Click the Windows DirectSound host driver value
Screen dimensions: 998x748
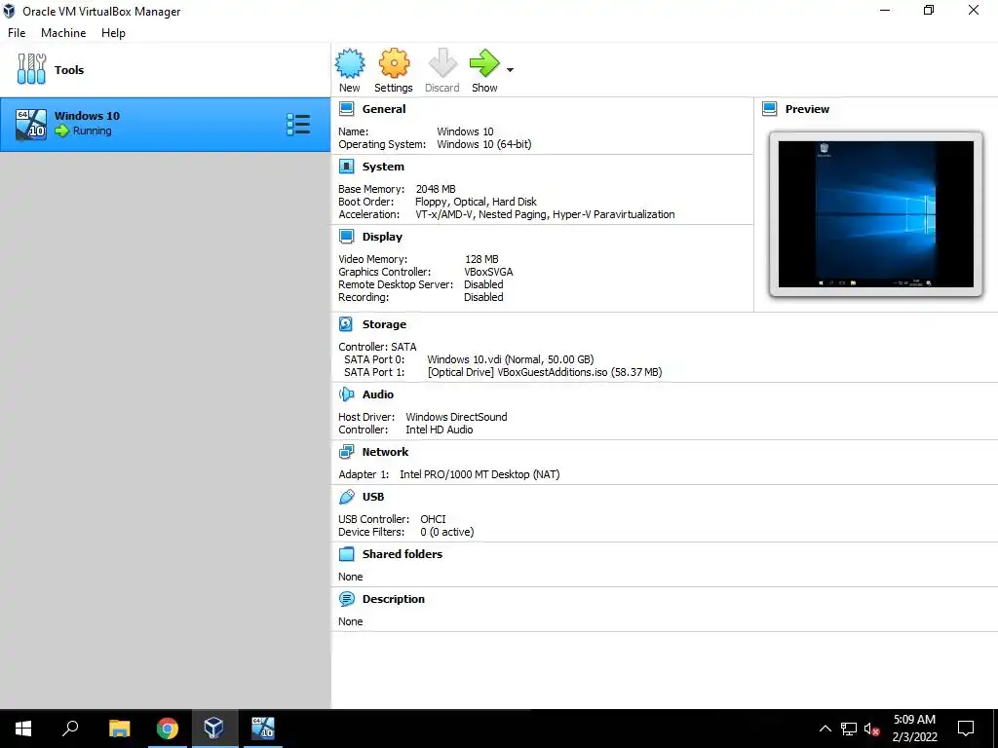click(456, 417)
